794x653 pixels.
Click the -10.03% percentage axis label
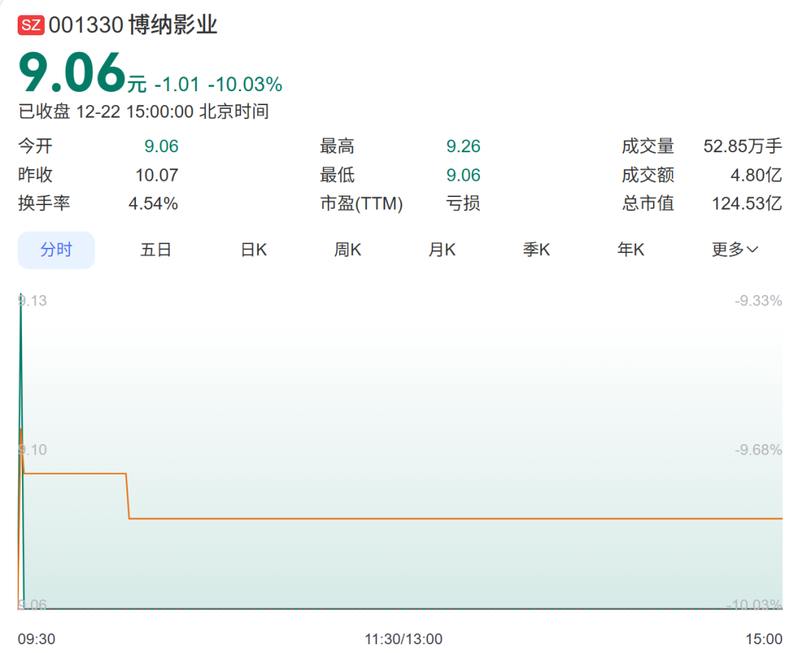[x=753, y=604]
